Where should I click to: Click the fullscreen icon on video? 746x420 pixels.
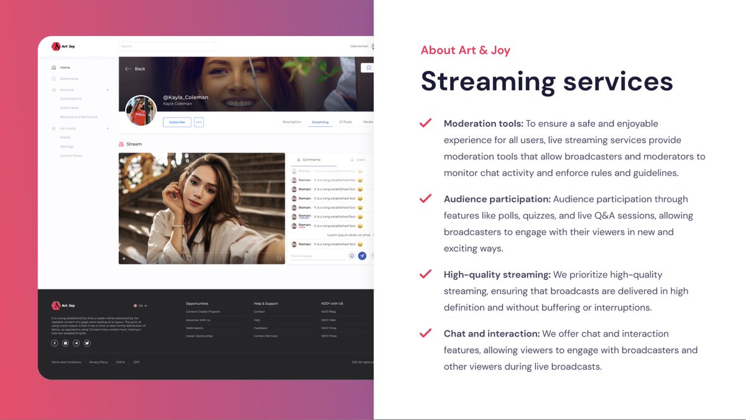pyautogui.click(x=279, y=259)
